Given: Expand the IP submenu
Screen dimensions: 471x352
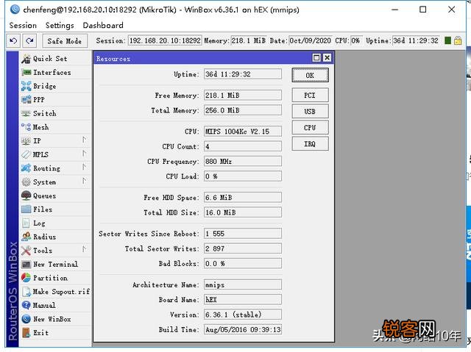Looking at the screenshot, I should [37, 141].
